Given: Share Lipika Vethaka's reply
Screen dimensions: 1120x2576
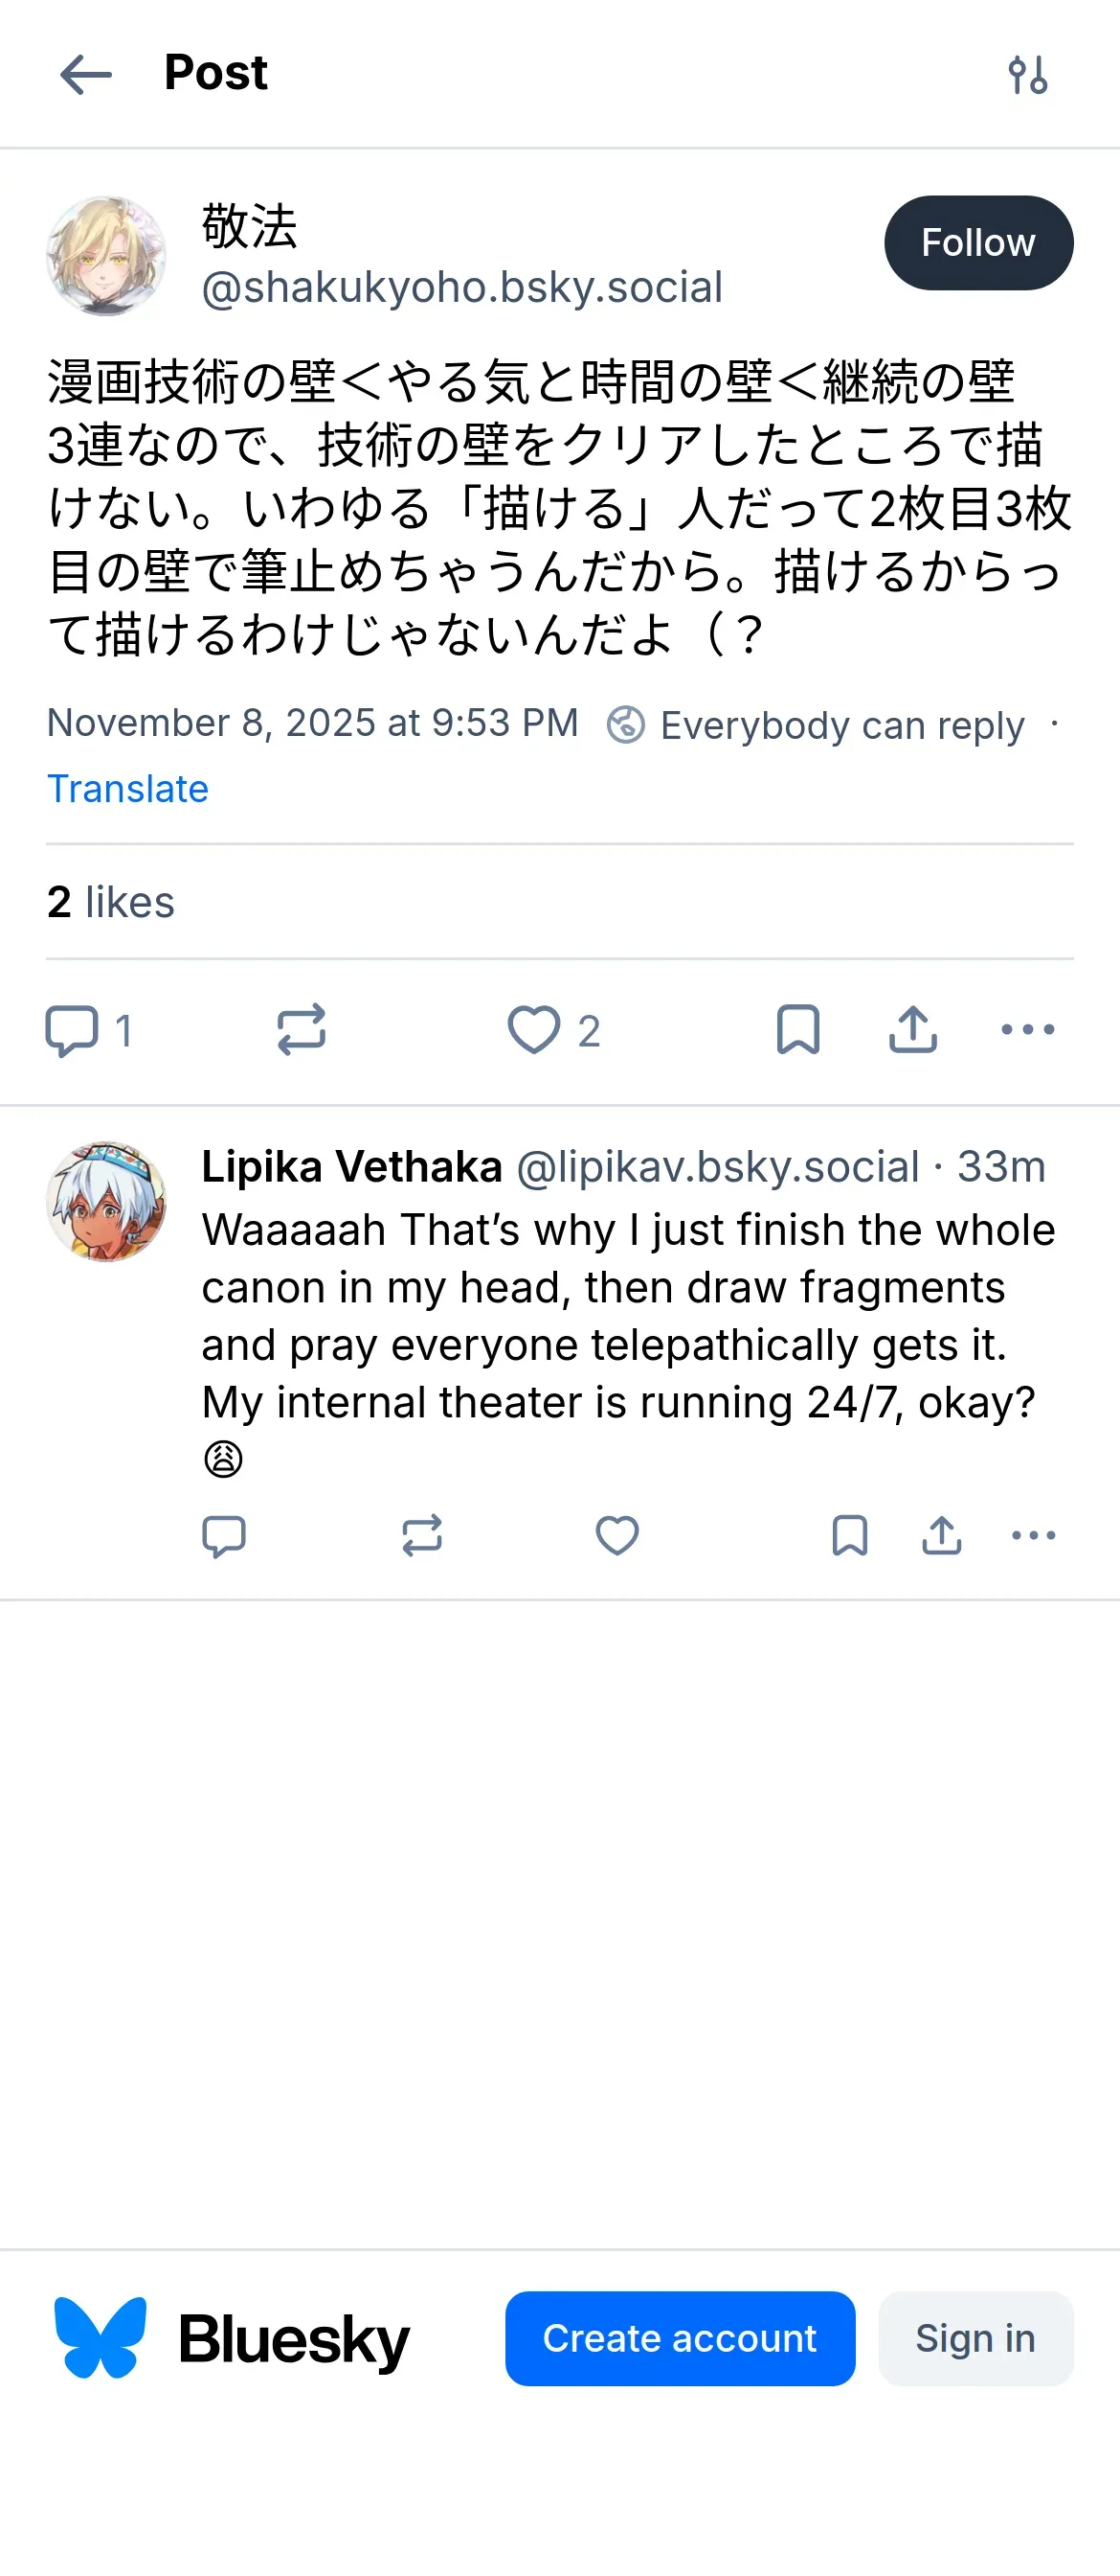Looking at the screenshot, I should [x=941, y=1536].
